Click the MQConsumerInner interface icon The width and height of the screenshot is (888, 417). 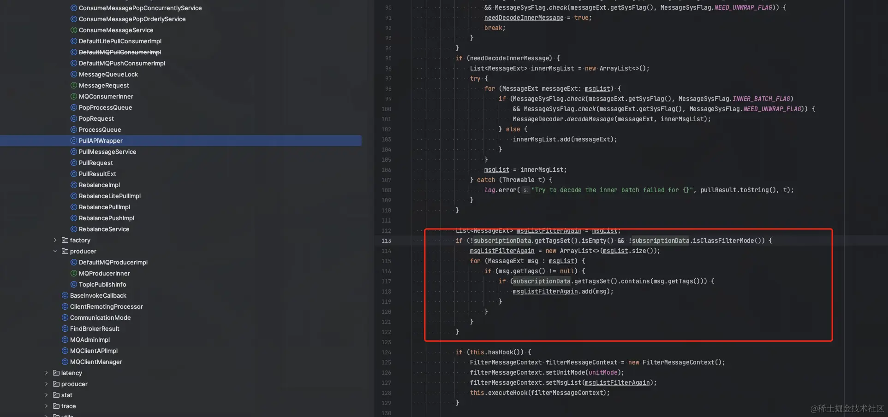tap(74, 96)
